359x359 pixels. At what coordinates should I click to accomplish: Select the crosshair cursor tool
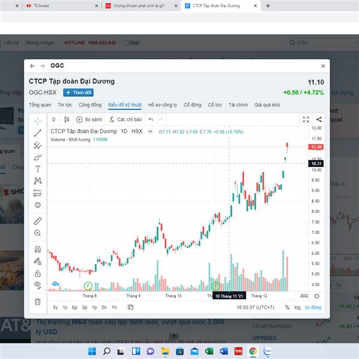coord(38,121)
